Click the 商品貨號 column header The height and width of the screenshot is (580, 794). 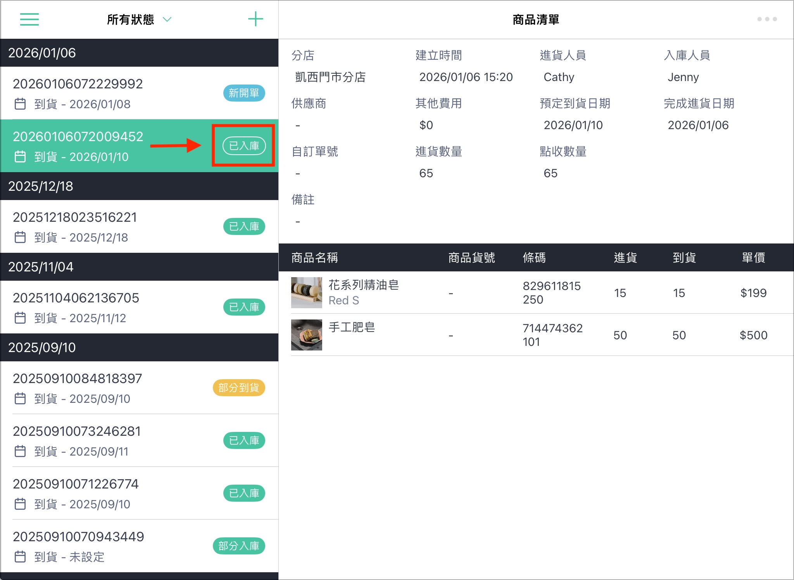tap(471, 257)
